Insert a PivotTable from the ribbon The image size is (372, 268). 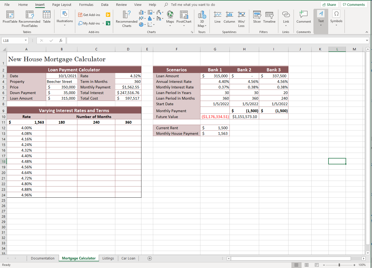(x=10, y=17)
